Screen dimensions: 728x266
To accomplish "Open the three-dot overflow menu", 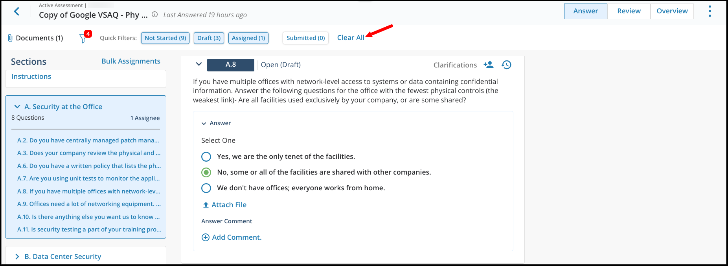I will point(710,11).
